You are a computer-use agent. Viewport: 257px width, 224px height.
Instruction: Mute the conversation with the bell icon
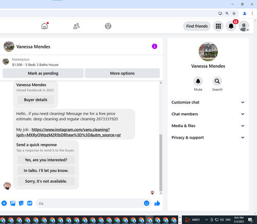(x=198, y=81)
